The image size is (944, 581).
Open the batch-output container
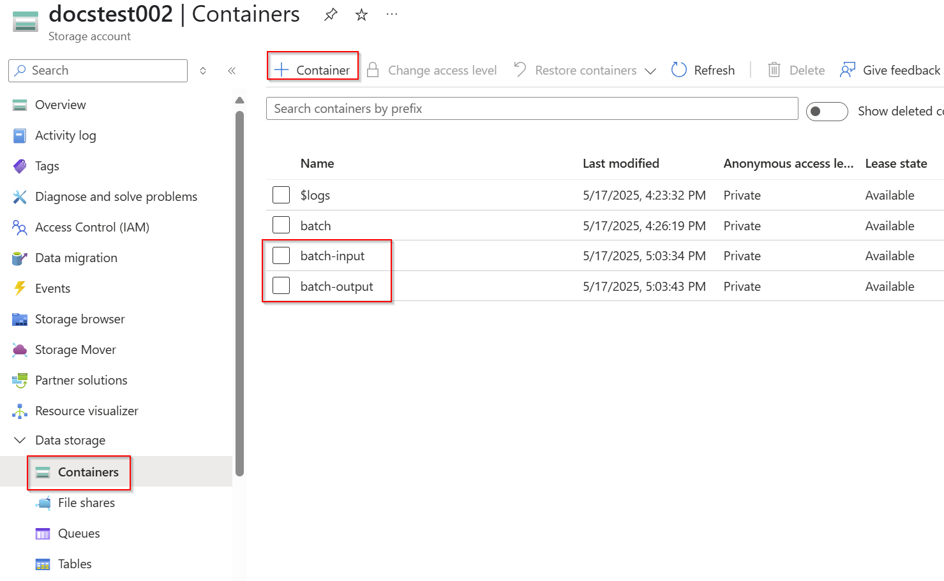(336, 287)
